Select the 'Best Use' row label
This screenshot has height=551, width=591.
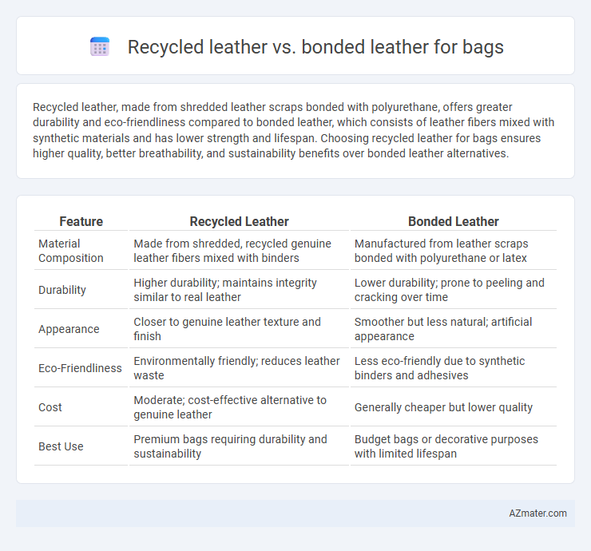click(x=61, y=446)
